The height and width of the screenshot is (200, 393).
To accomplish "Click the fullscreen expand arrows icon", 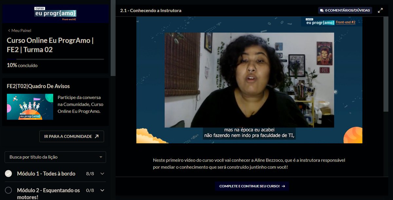I will tap(380, 10).
